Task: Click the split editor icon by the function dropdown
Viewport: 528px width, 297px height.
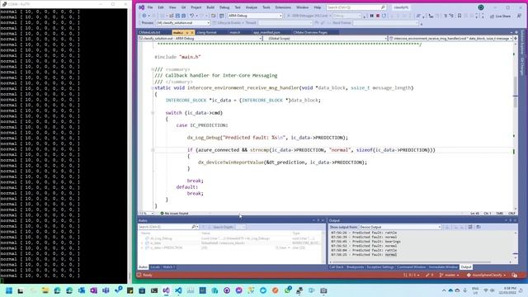Action: [x=516, y=39]
